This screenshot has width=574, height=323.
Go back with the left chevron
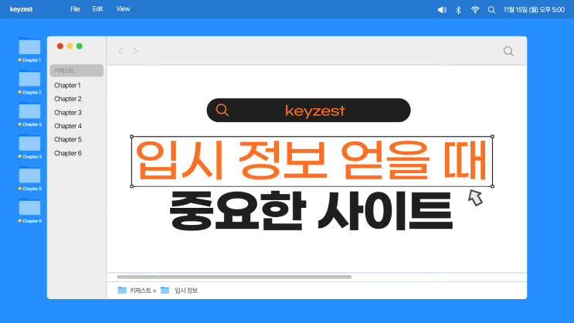[121, 51]
